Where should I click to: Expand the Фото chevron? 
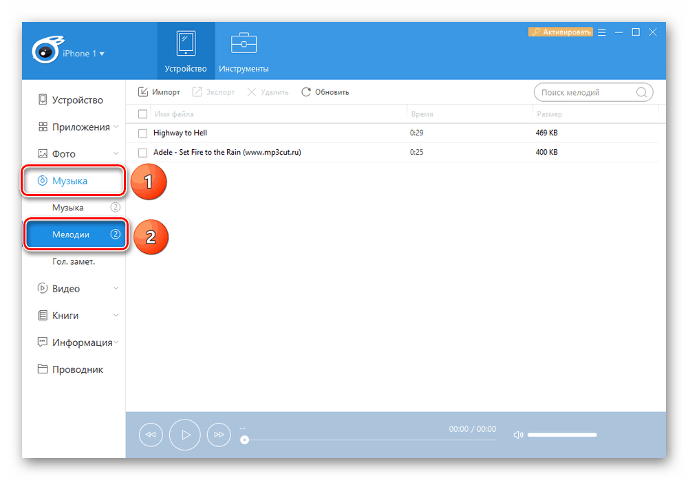[116, 153]
